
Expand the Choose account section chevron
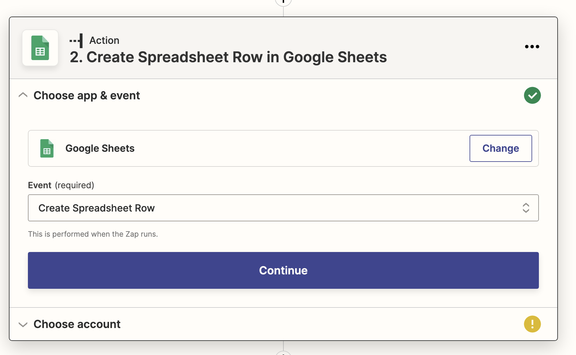23,324
